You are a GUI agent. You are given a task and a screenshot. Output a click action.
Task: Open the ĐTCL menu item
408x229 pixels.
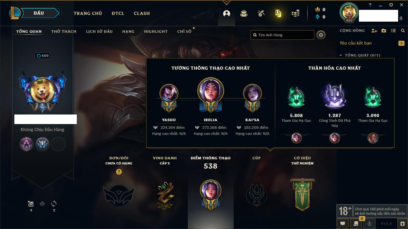pos(118,13)
